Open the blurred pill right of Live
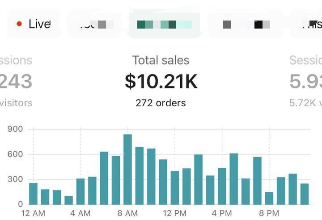Image resolution: width=322 pixels, height=220 pixels. click(x=94, y=24)
